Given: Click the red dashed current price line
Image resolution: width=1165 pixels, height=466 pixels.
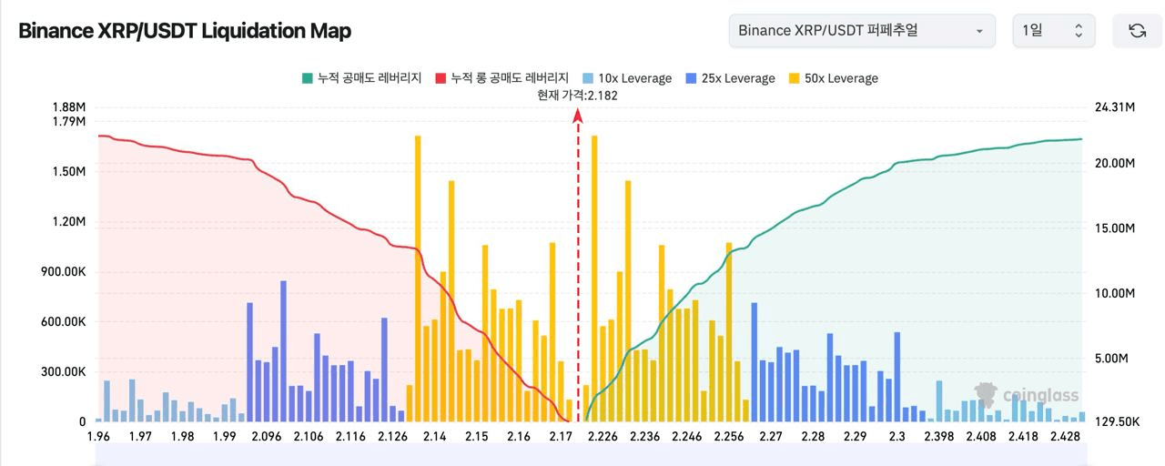Looking at the screenshot, I should (x=577, y=264).
